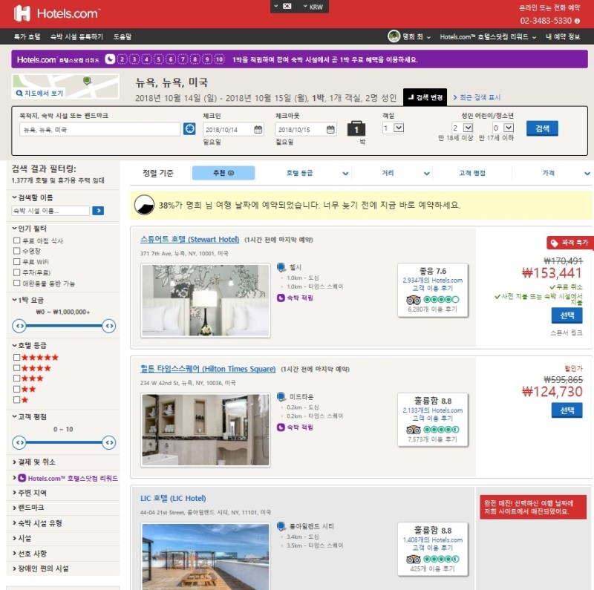Enable the free breakfast filter checkbox
This screenshot has height=590, width=594.
tap(16, 240)
